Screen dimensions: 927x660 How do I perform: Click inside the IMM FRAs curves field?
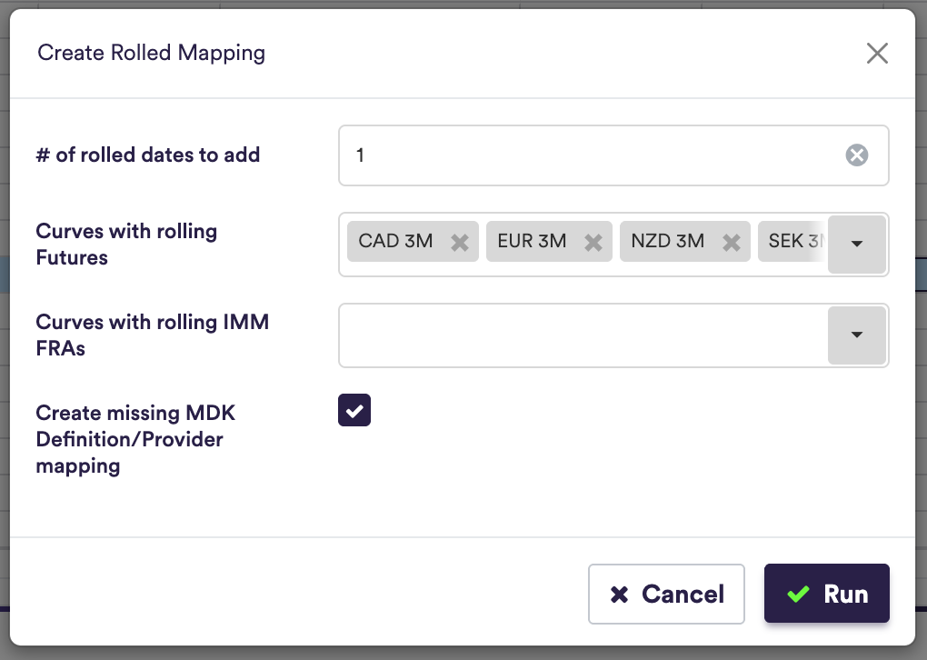click(x=582, y=335)
